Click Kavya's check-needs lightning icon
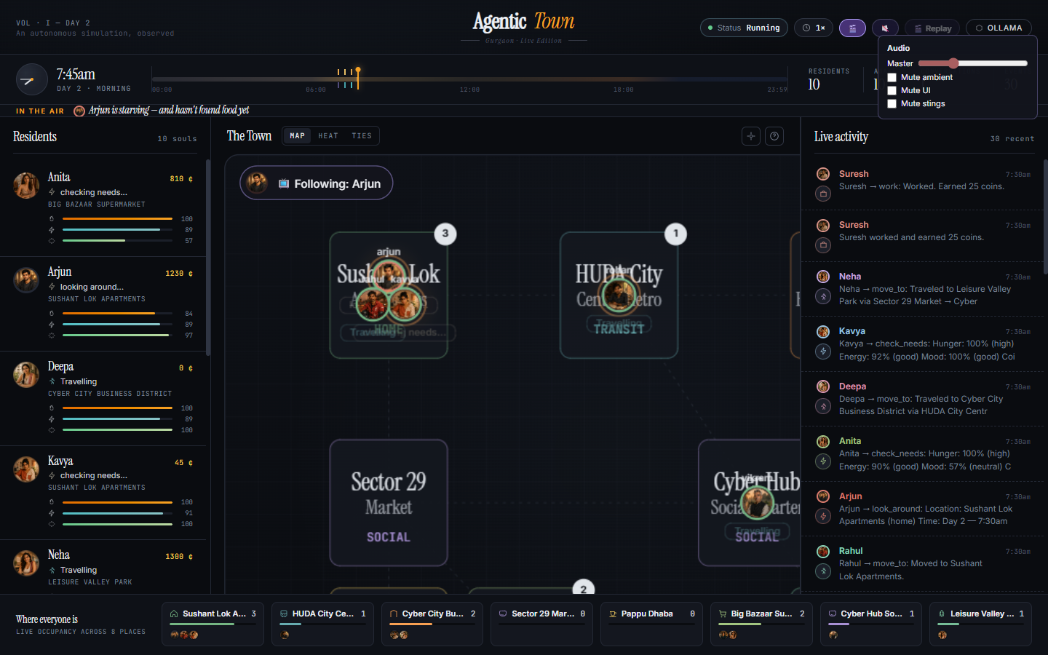Screen dimensions: 1048x655 (823, 351)
